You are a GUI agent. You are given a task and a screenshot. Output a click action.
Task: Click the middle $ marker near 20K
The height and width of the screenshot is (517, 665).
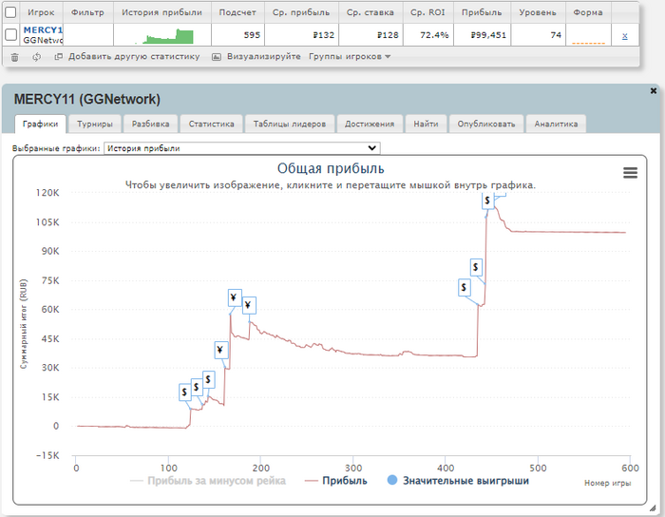pos(197,387)
